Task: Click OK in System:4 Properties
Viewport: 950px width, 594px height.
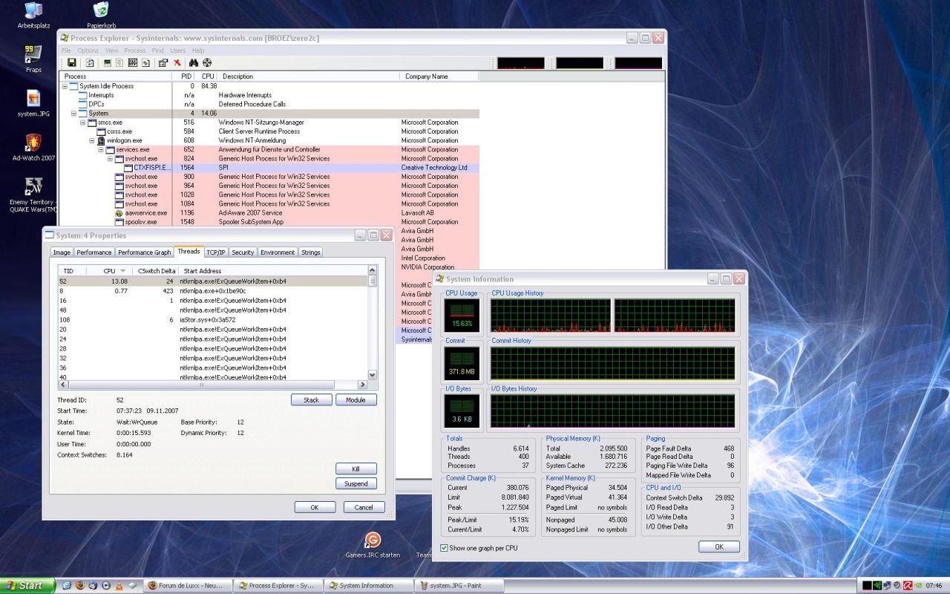Action: [x=315, y=507]
